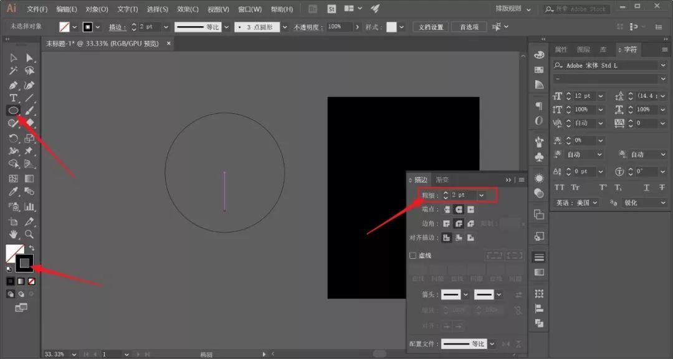Set projecting cap endpoint style

click(471, 210)
